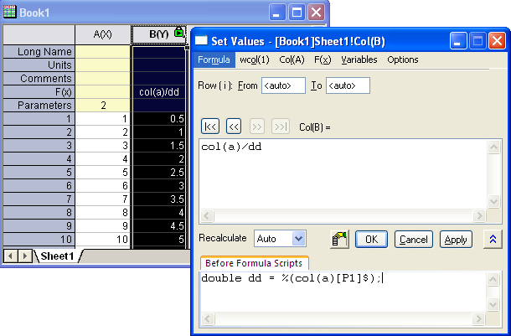Click the Comments row label
The image size is (511, 336).
point(39,79)
